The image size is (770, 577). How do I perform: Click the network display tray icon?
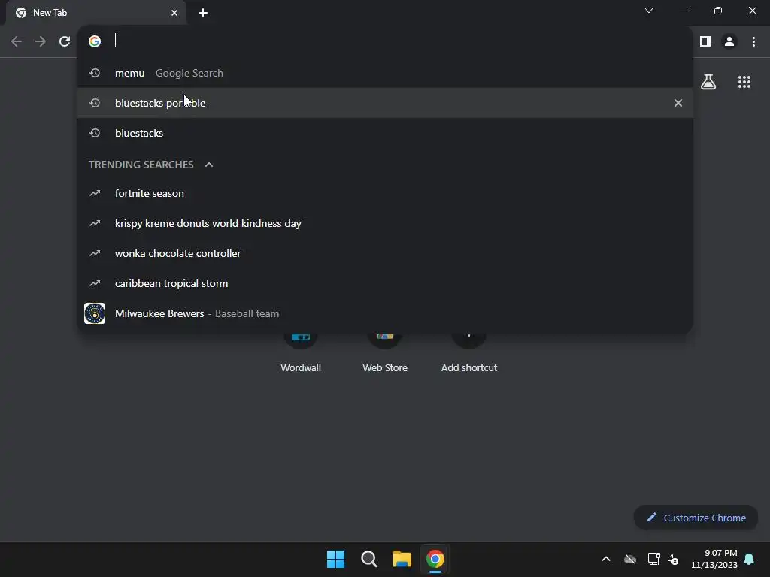coord(653,559)
